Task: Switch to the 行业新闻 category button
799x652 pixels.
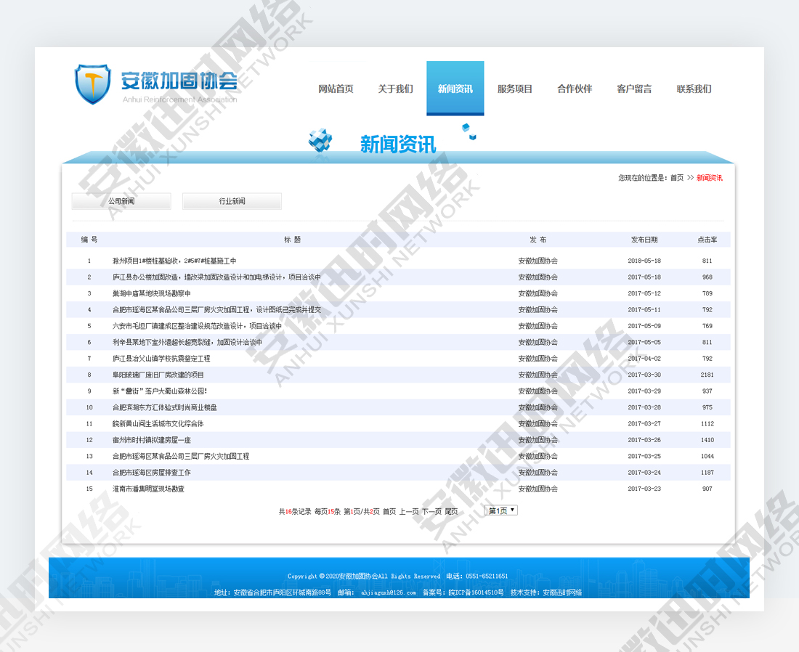Action: [232, 201]
